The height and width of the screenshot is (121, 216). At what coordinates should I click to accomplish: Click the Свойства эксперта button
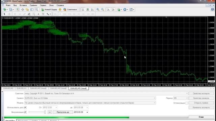201,93
